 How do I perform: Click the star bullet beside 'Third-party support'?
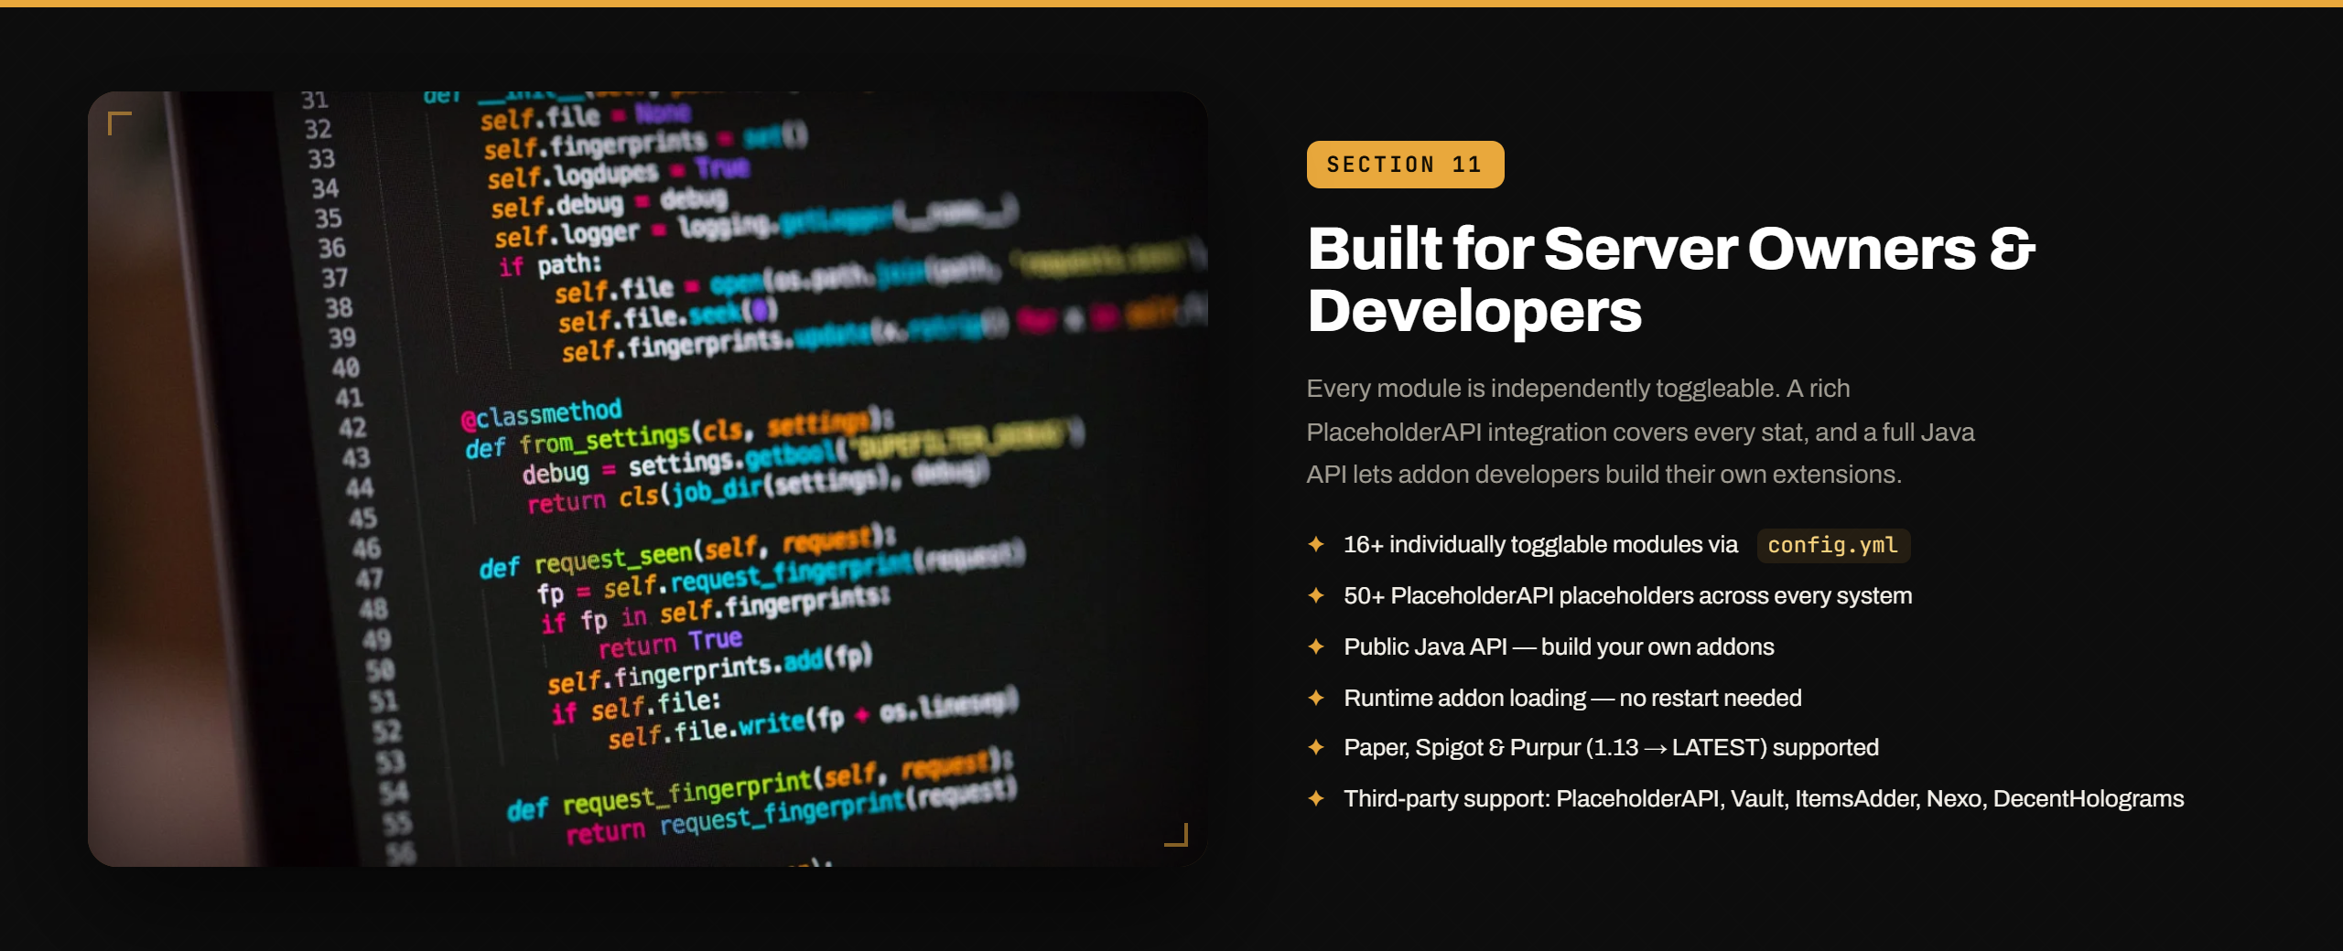pos(1316,798)
